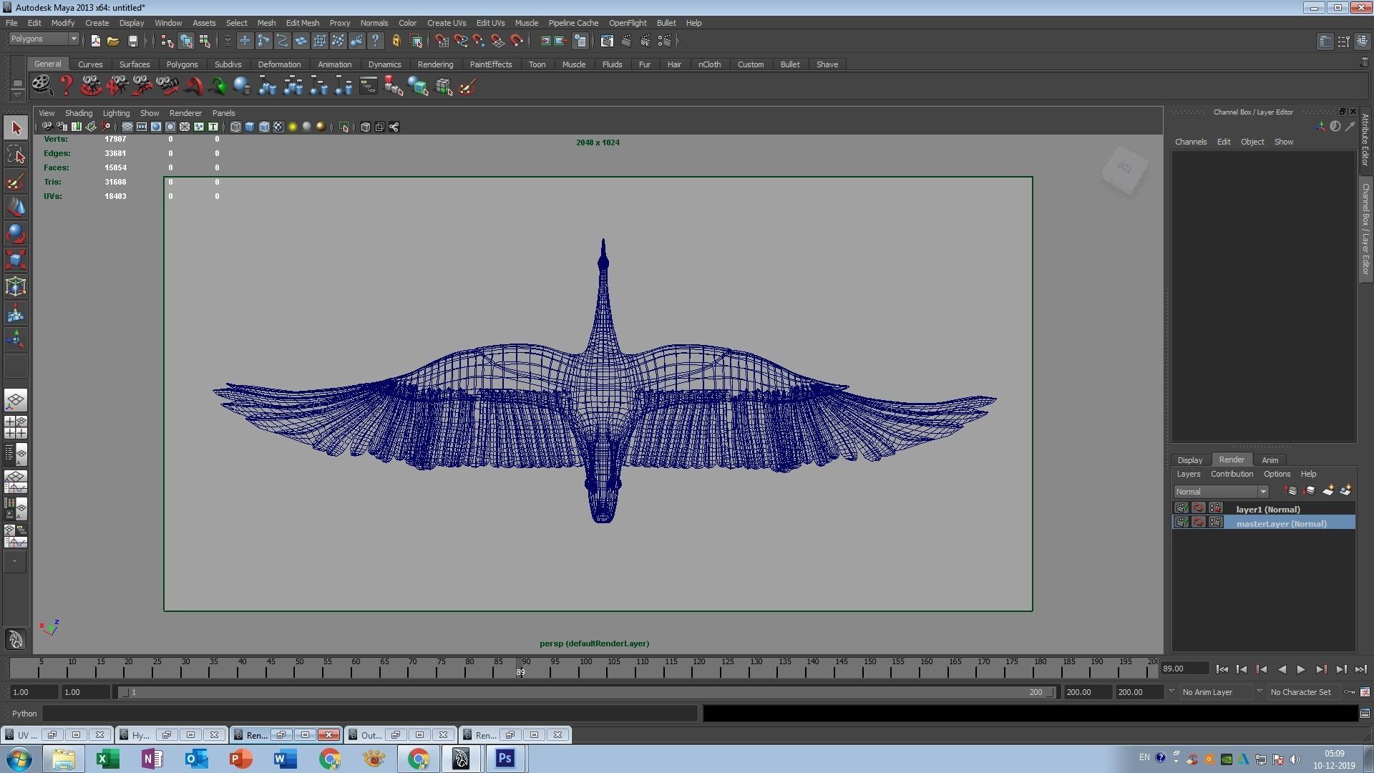Image resolution: width=1374 pixels, height=773 pixels.
Task: Toggle lock current selection padlock
Action: pos(396,41)
